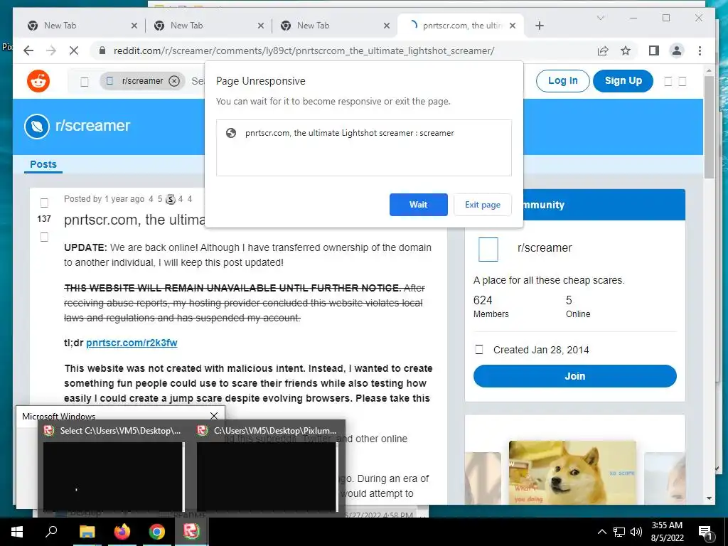Click the award icon in post header
The width and height of the screenshot is (728, 546).
(171, 199)
